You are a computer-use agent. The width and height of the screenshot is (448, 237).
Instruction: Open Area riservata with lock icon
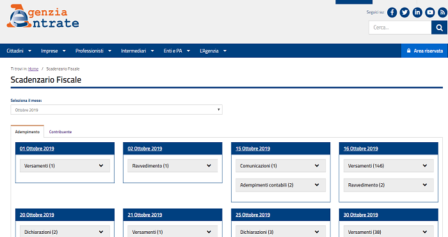[424, 51]
